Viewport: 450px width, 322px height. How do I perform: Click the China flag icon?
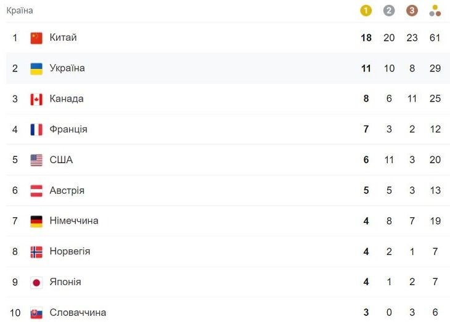tap(36, 38)
